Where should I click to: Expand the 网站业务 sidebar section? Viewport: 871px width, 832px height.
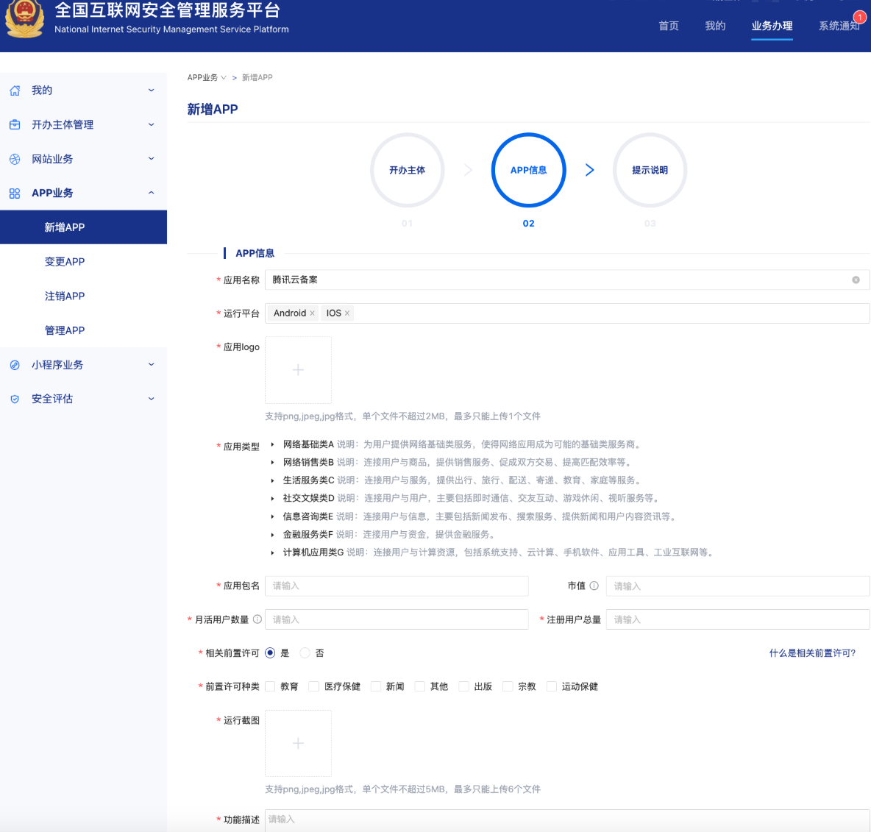pyautogui.click(x=151, y=159)
